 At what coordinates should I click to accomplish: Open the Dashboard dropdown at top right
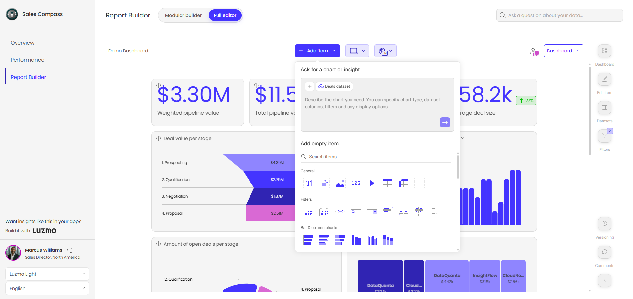tap(563, 51)
